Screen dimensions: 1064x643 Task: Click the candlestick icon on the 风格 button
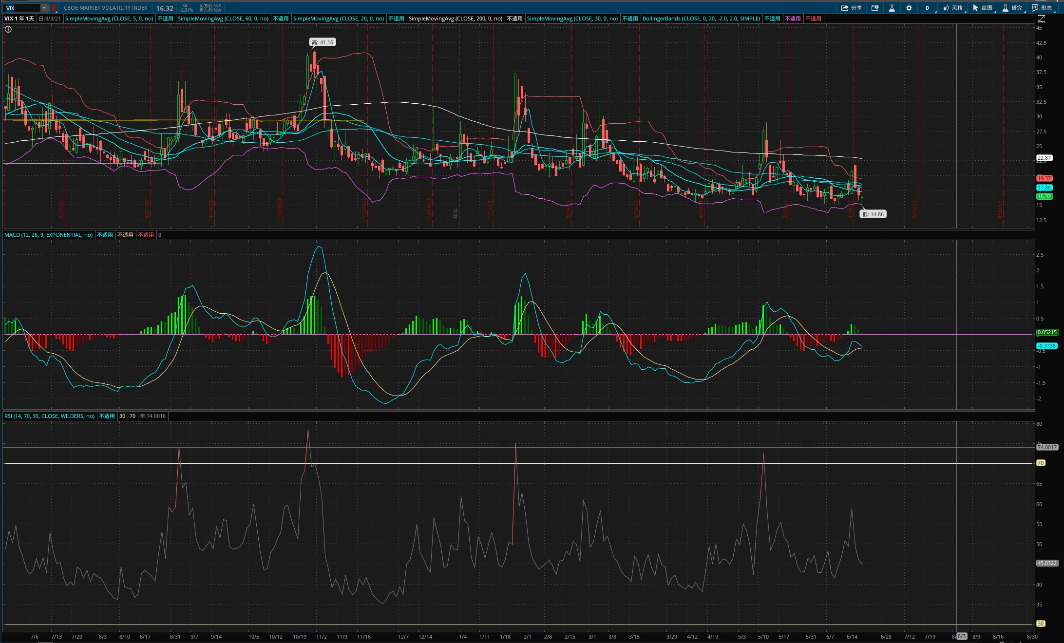(x=946, y=8)
